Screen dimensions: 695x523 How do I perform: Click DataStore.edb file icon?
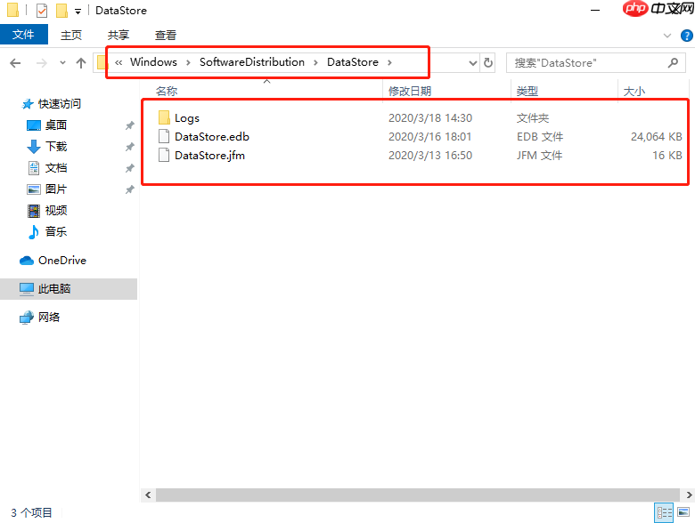164,136
